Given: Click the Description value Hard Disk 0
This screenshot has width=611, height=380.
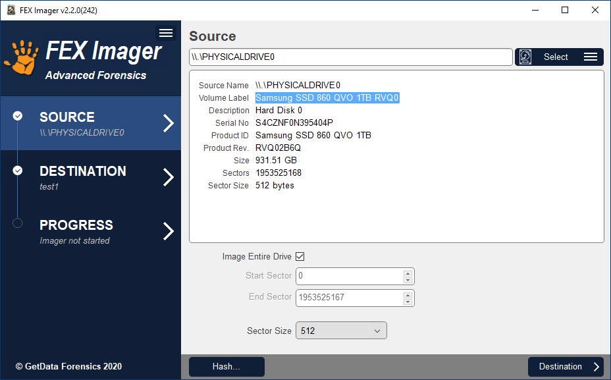Looking at the screenshot, I should coord(279,110).
